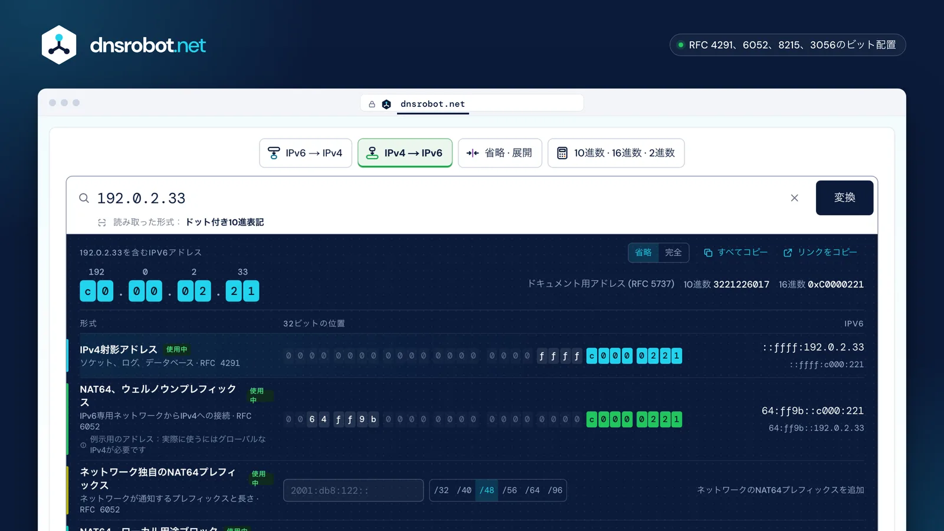Click ドキュメント用アドレス (RFC 5737) label

point(601,284)
